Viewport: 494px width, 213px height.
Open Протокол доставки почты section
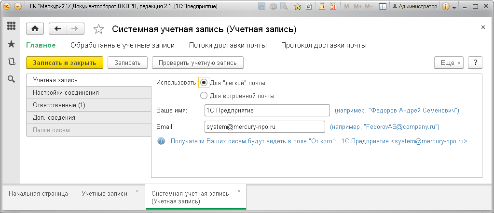pyautogui.click(x=324, y=45)
